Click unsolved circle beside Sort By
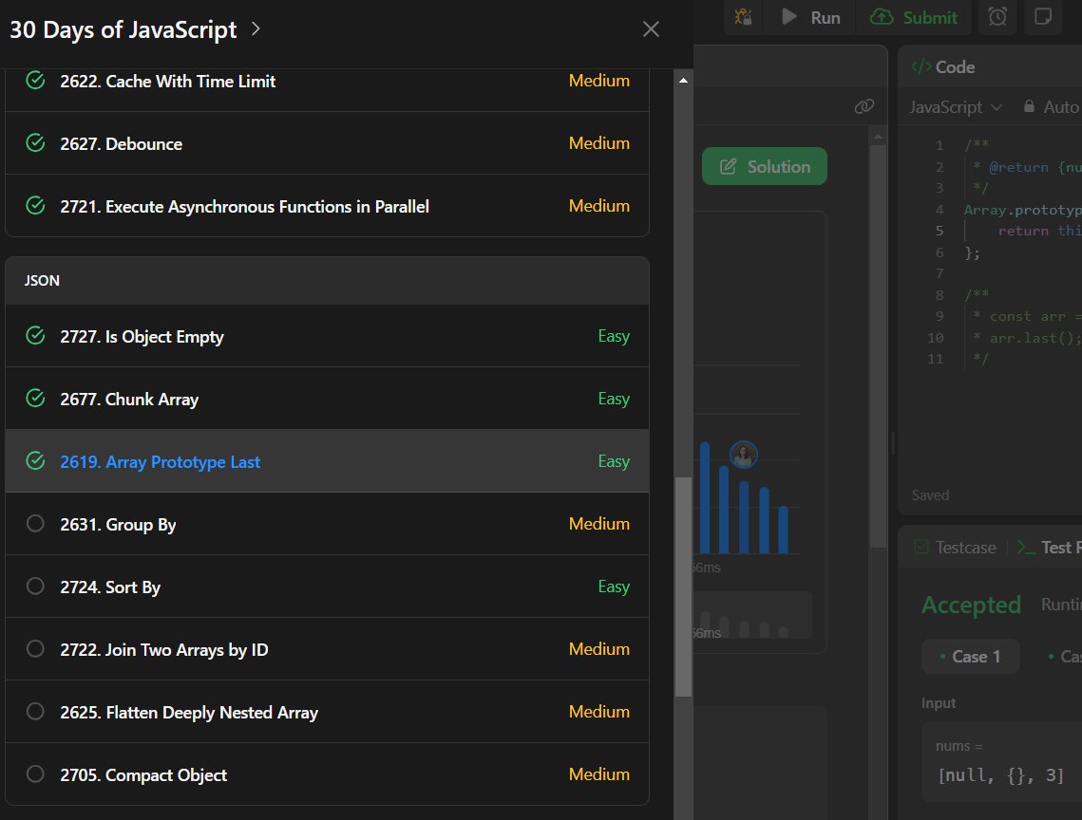This screenshot has height=820, width=1082. click(x=35, y=587)
